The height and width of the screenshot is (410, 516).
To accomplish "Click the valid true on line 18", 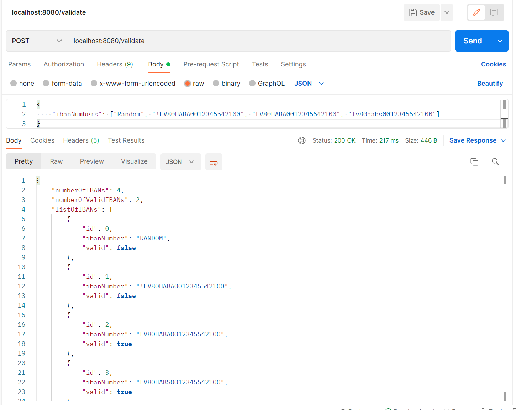I will coord(124,344).
